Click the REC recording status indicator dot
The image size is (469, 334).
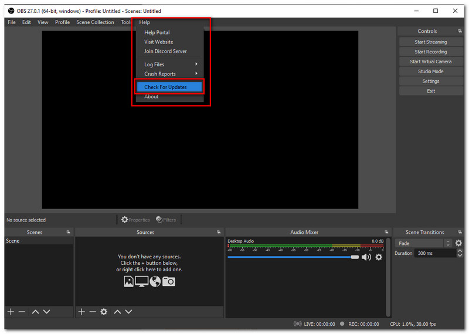(x=342, y=324)
